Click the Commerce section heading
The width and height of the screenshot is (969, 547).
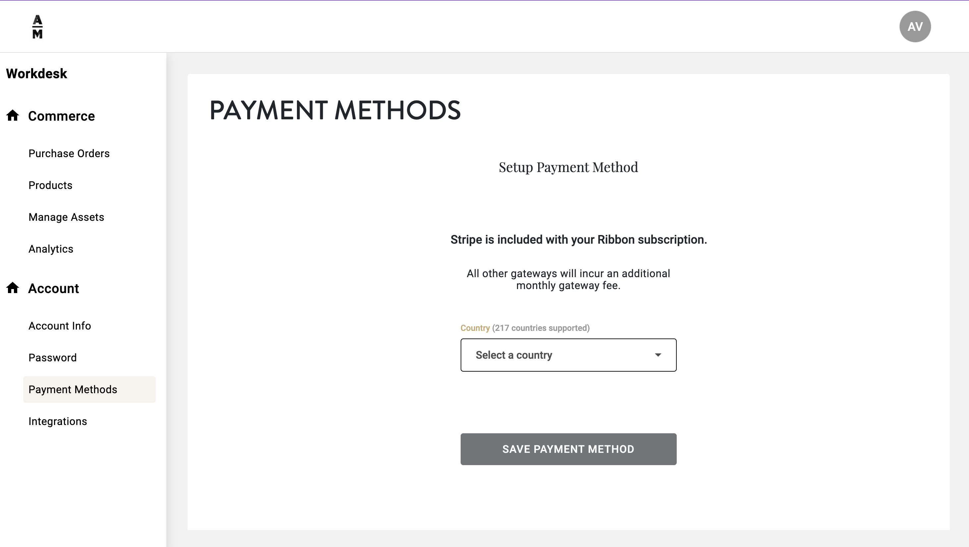pos(61,116)
